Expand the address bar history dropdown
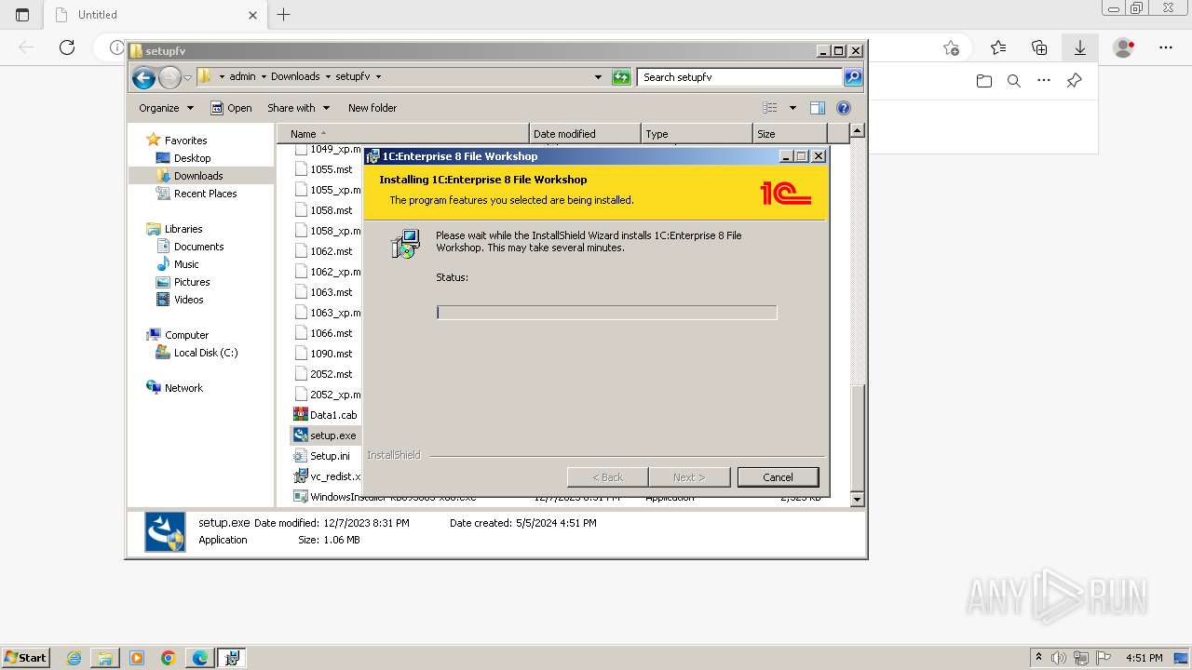Image resolution: width=1192 pixels, height=670 pixels. [x=598, y=77]
